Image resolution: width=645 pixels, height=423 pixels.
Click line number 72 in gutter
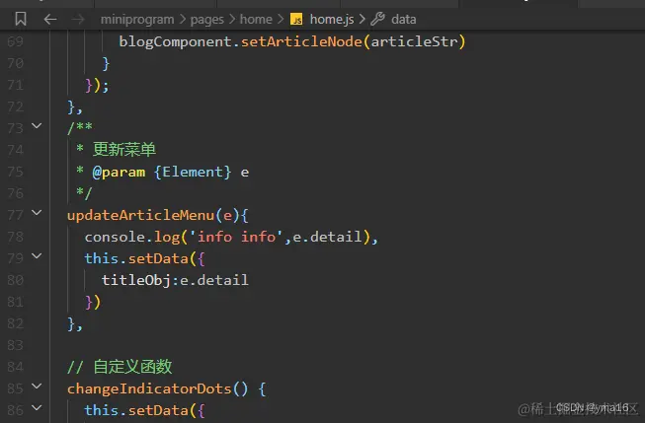15,106
